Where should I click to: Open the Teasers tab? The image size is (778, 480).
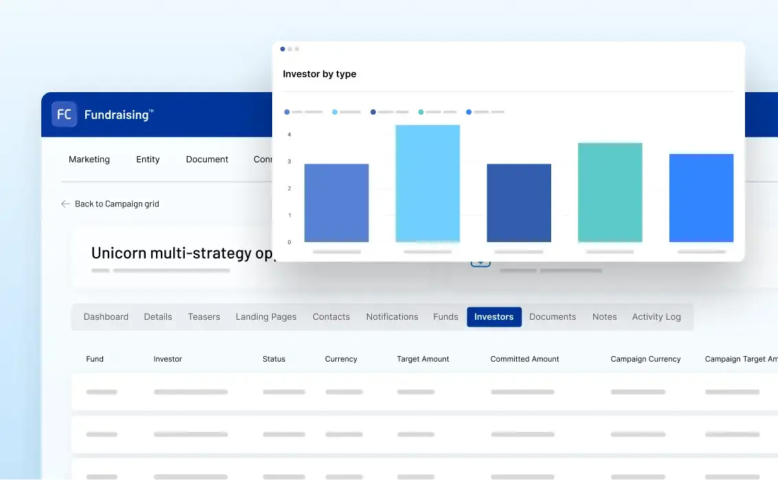point(204,317)
